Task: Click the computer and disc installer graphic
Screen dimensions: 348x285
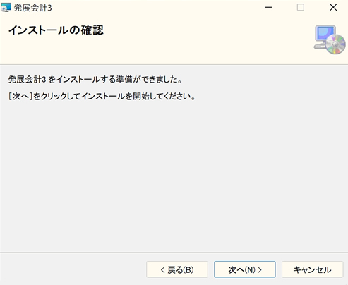Action: coord(330,40)
